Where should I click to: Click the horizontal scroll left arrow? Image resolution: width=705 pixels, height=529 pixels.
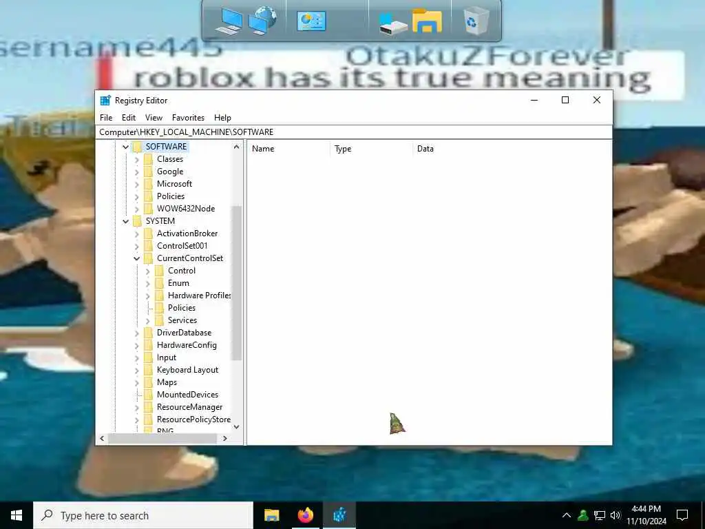coord(102,438)
